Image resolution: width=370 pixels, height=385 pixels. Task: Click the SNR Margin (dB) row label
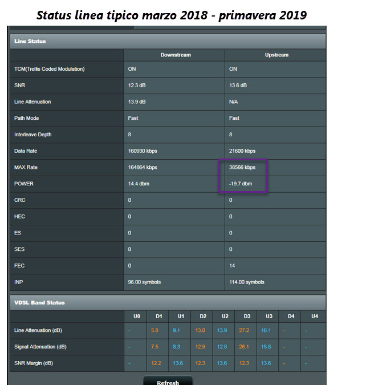tap(34, 363)
